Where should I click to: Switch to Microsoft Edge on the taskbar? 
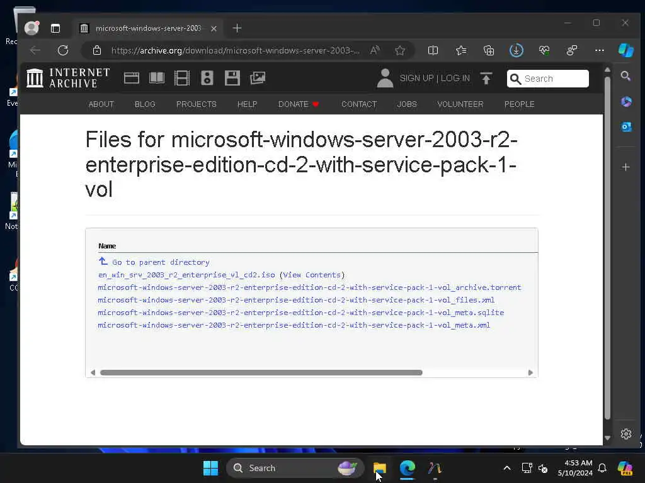pos(408,468)
